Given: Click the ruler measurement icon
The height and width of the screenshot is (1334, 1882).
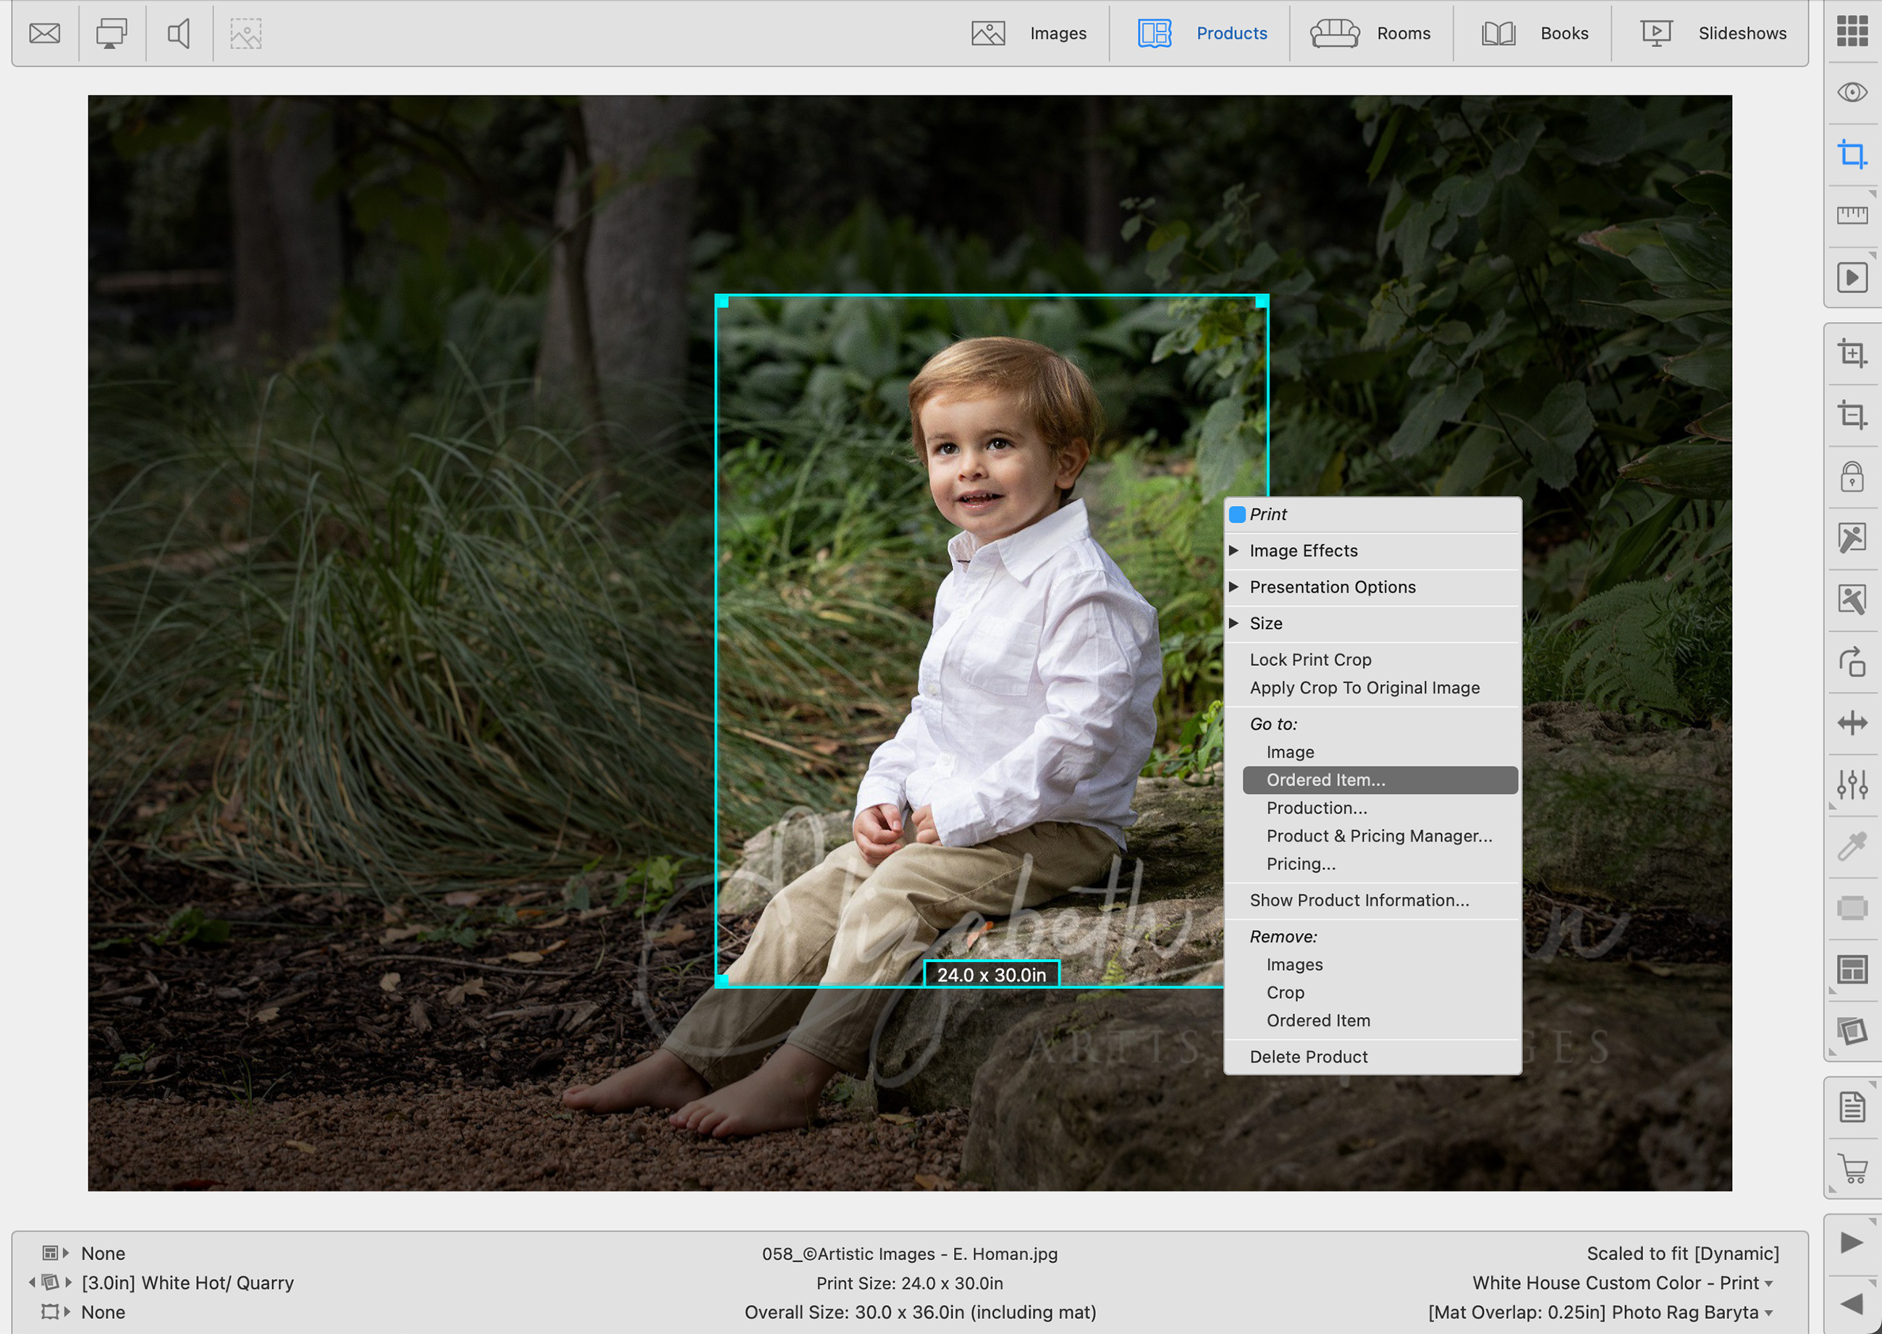Looking at the screenshot, I should click(1852, 215).
